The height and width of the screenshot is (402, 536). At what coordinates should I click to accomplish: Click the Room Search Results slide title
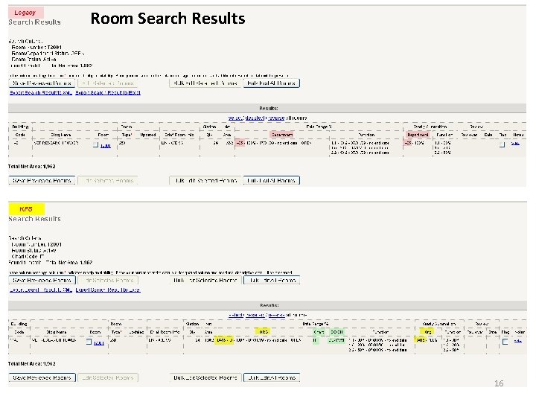pyautogui.click(x=167, y=19)
